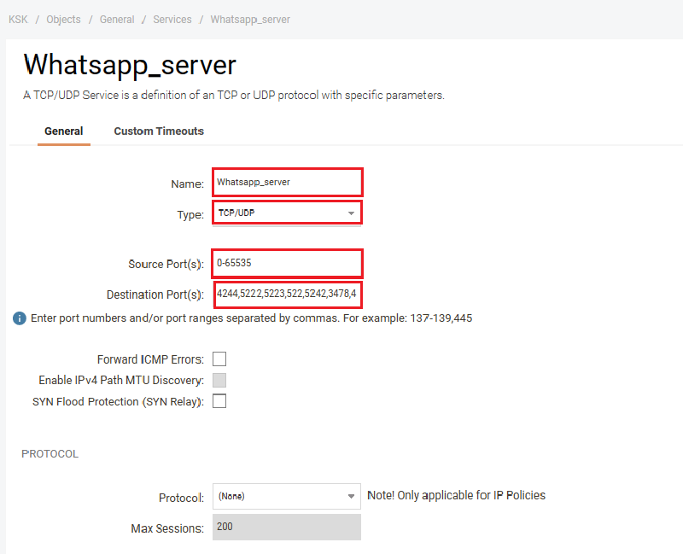The width and height of the screenshot is (683, 554).
Task: Click Enable IPv4 Path MTU Discovery checkbox
Action: pos(219,381)
